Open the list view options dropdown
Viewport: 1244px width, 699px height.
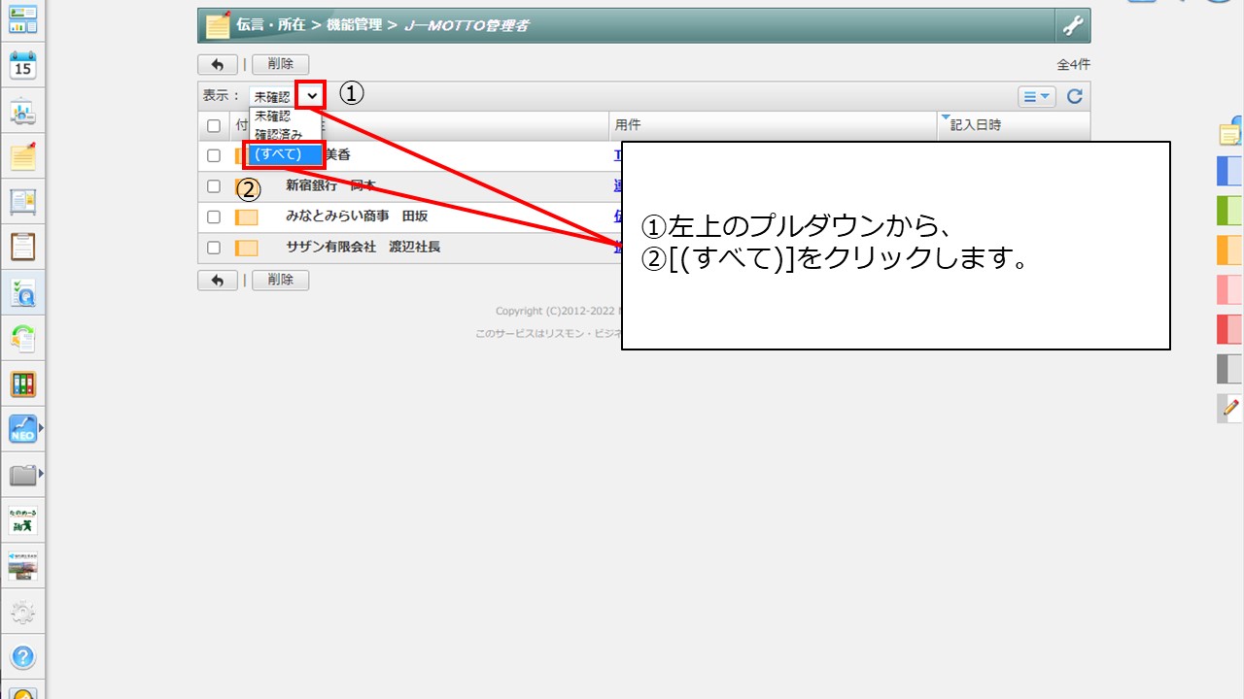pyautogui.click(x=1037, y=96)
